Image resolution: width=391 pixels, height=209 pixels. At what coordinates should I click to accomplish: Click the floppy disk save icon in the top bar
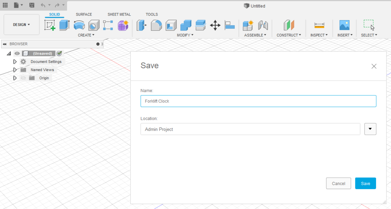tap(32, 5)
